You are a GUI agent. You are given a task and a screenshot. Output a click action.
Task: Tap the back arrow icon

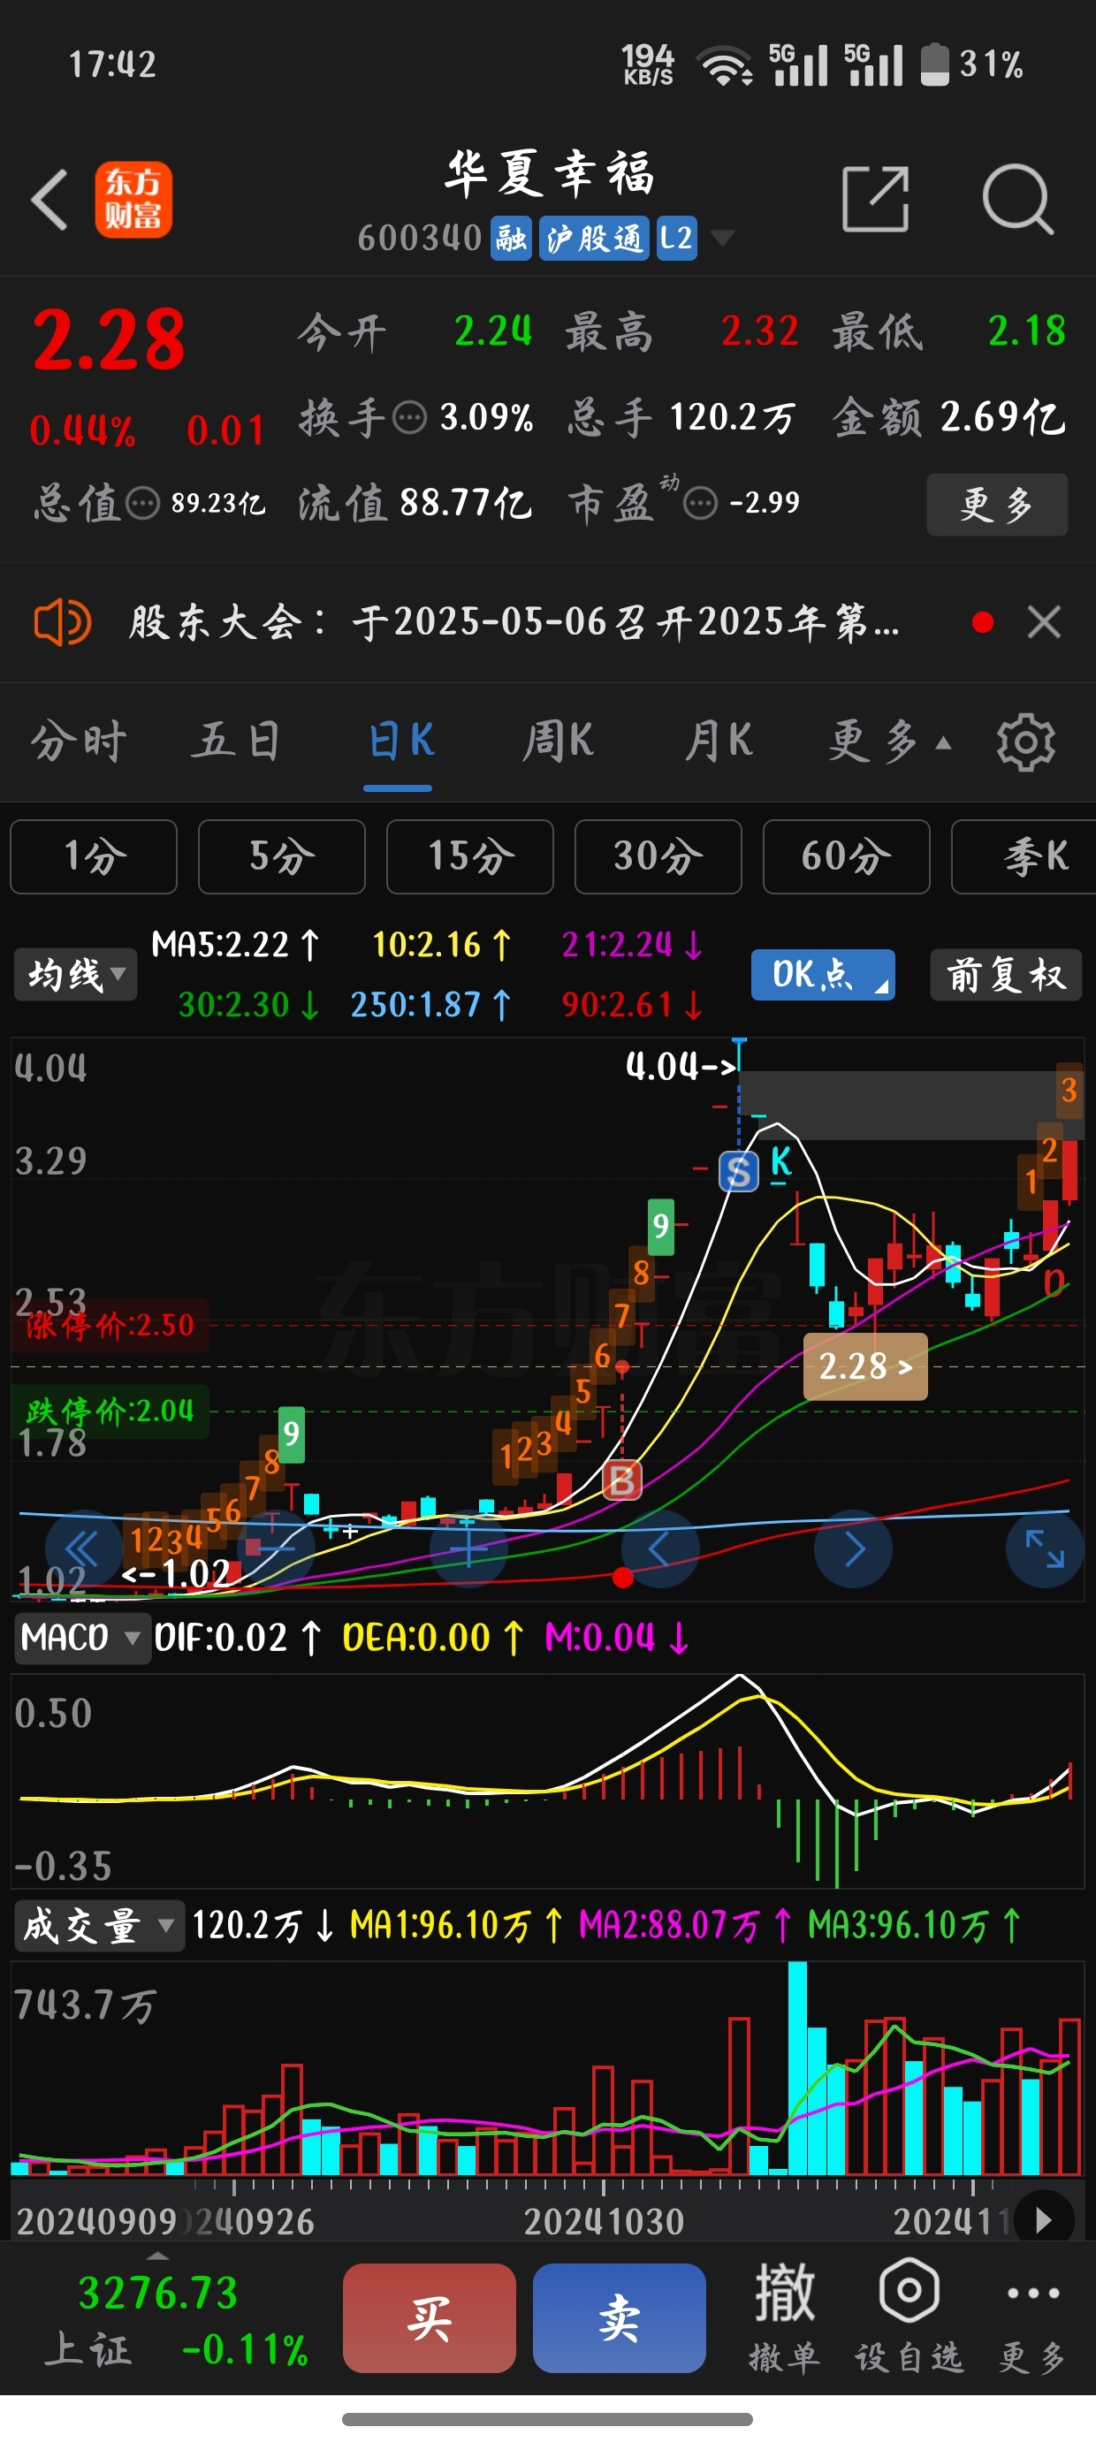tap(49, 200)
